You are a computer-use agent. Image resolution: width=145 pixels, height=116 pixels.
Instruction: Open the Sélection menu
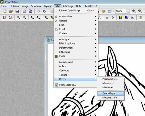(x=36, y=6)
